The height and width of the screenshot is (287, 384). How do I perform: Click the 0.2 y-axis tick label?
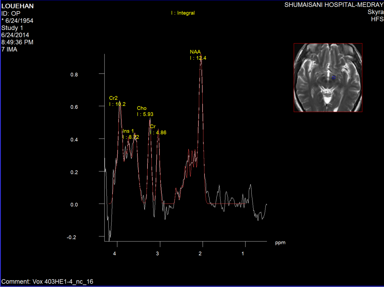[x=74, y=172]
